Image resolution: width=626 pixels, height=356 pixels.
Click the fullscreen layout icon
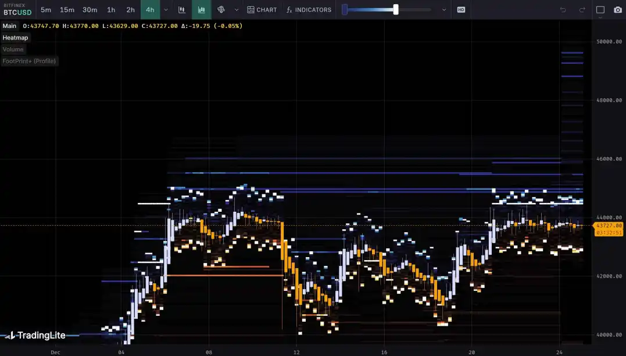click(x=600, y=10)
